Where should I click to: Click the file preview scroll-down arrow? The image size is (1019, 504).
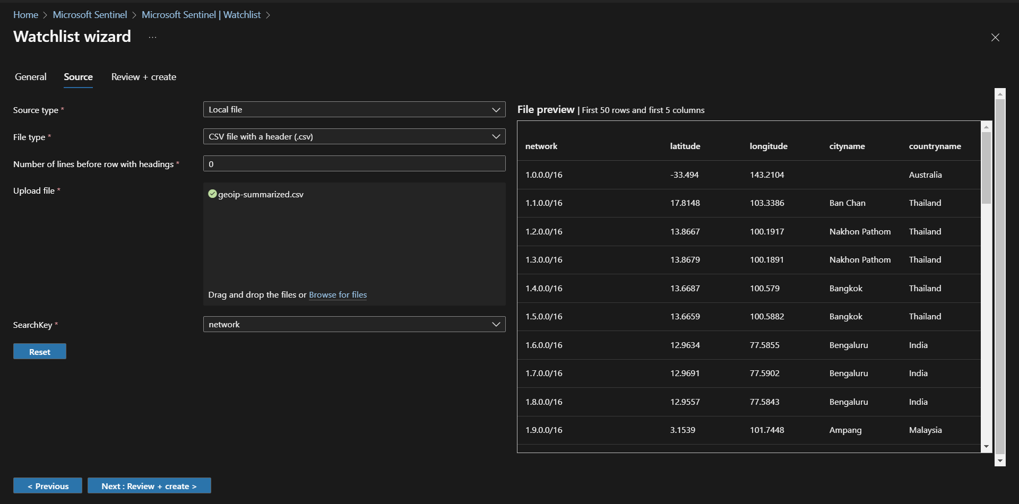(987, 447)
